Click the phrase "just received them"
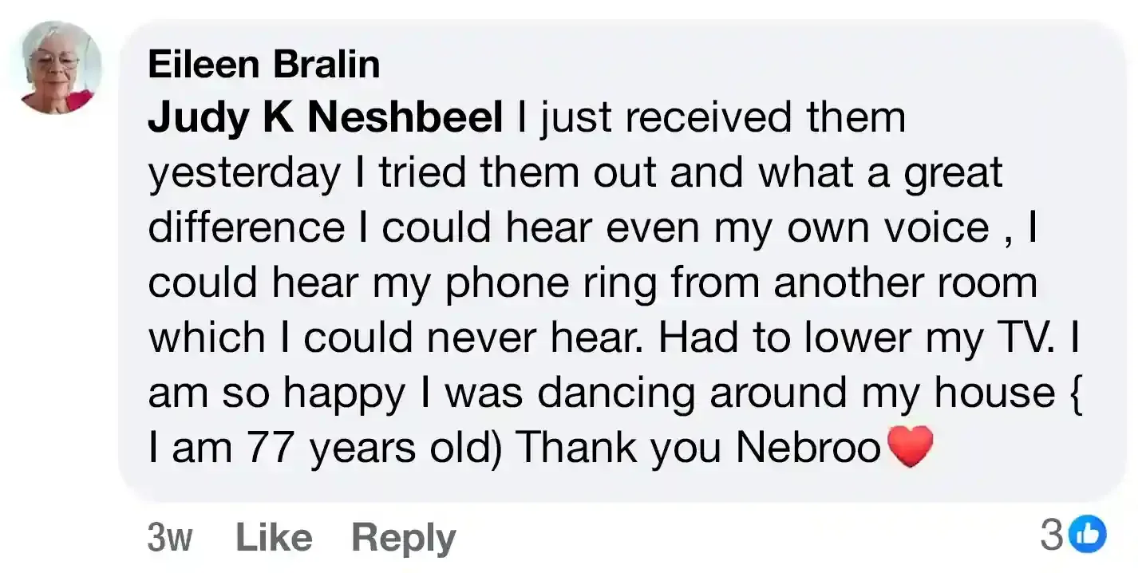 pos(723,119)
